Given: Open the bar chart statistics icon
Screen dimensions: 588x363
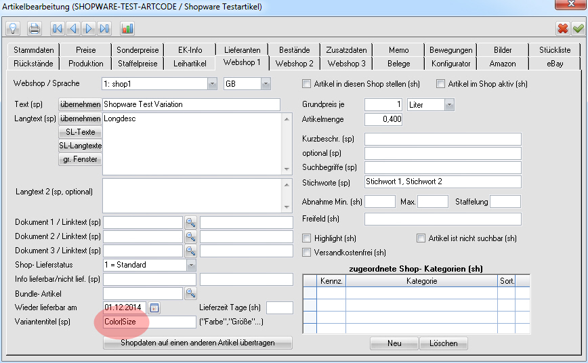Looking at the screenshot, I should click(127, 28).
